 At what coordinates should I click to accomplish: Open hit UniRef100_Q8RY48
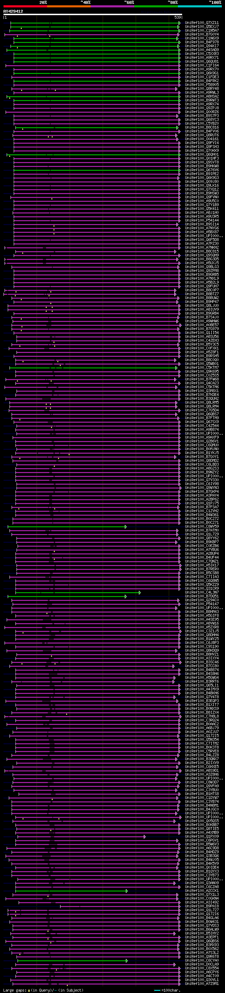(x=202, y=89)
